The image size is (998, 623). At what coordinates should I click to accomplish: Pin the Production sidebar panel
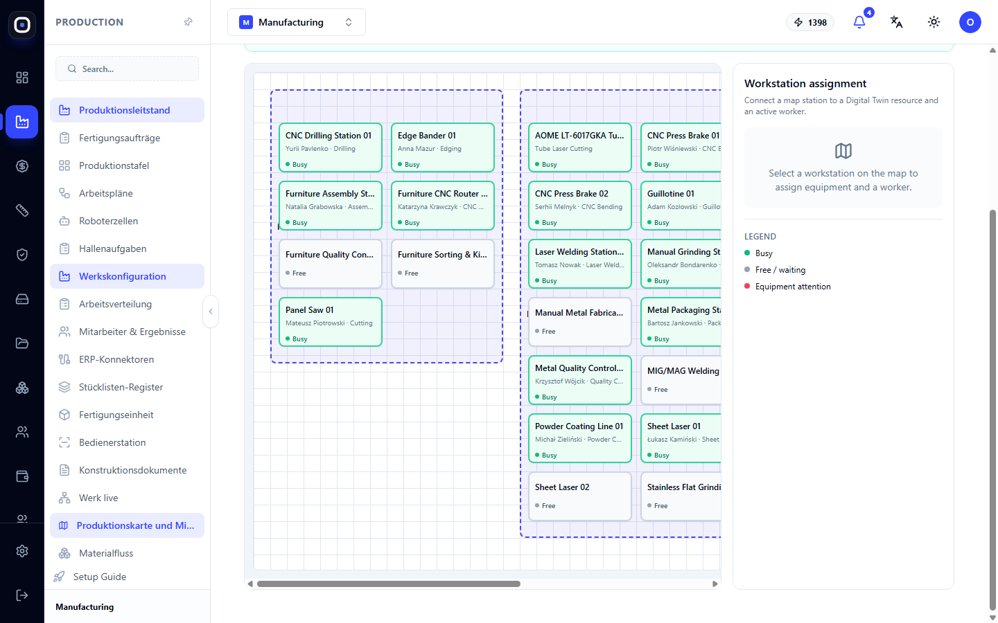tap(189, 22)
